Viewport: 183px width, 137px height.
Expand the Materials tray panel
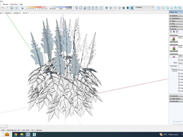[176, 16]
